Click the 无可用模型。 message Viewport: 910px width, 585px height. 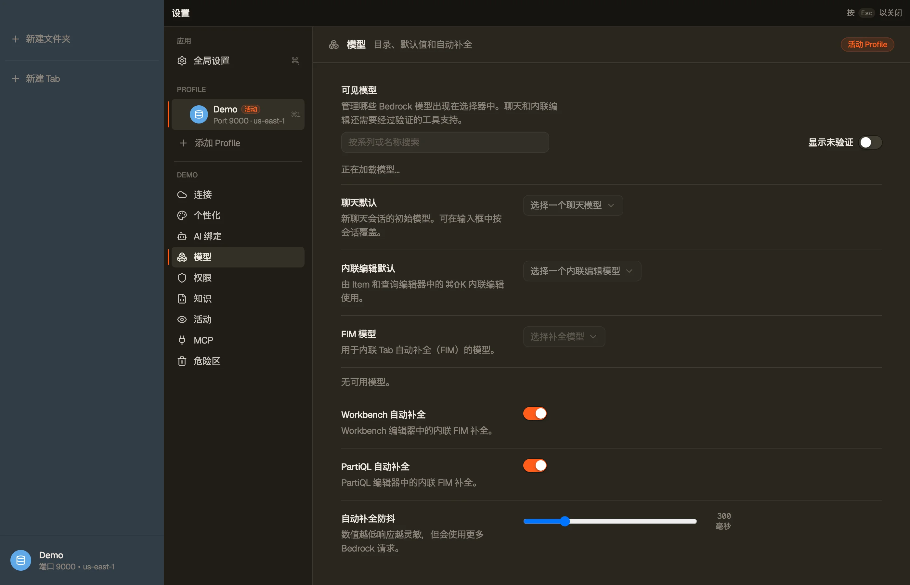[366, 382]
